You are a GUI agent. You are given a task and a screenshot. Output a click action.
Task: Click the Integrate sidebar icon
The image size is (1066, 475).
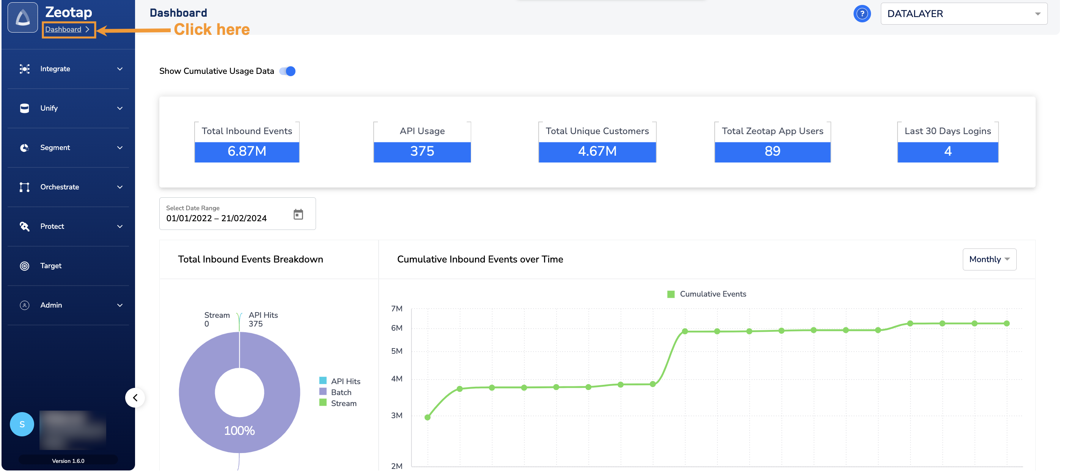coord(24,69)
